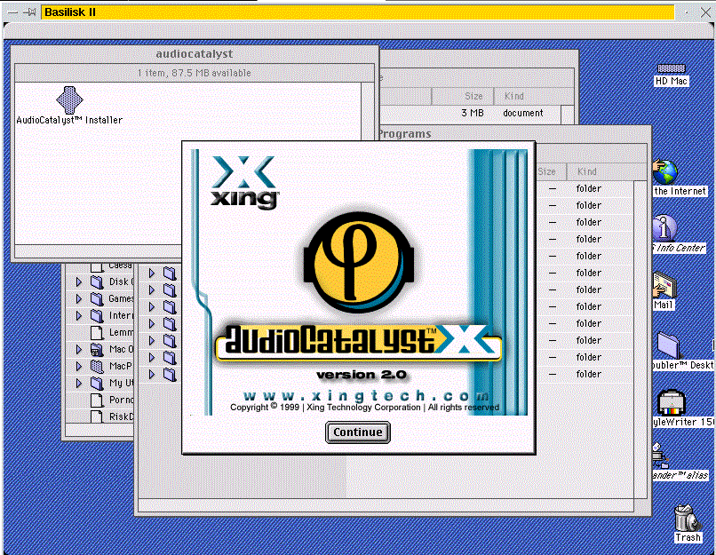
Task: Click the "document" kind entry
Action: click(x=523, y=113)
